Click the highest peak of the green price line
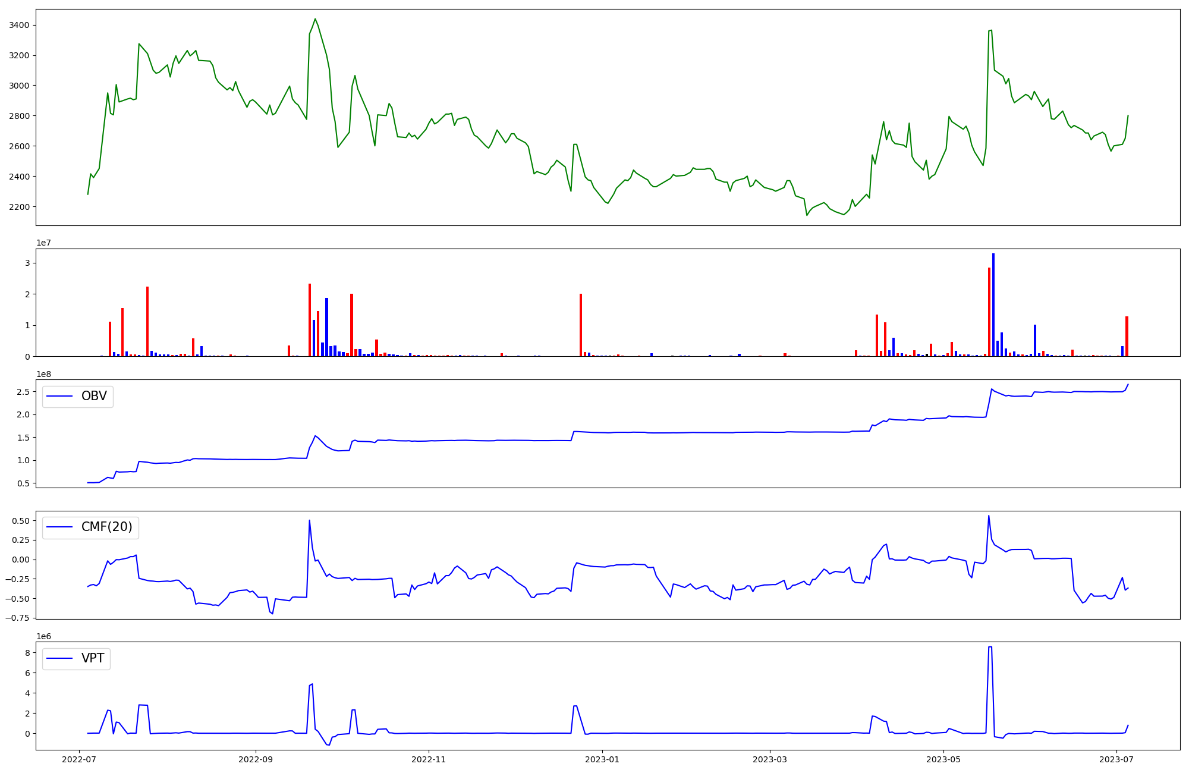 [x=315, y=19]
